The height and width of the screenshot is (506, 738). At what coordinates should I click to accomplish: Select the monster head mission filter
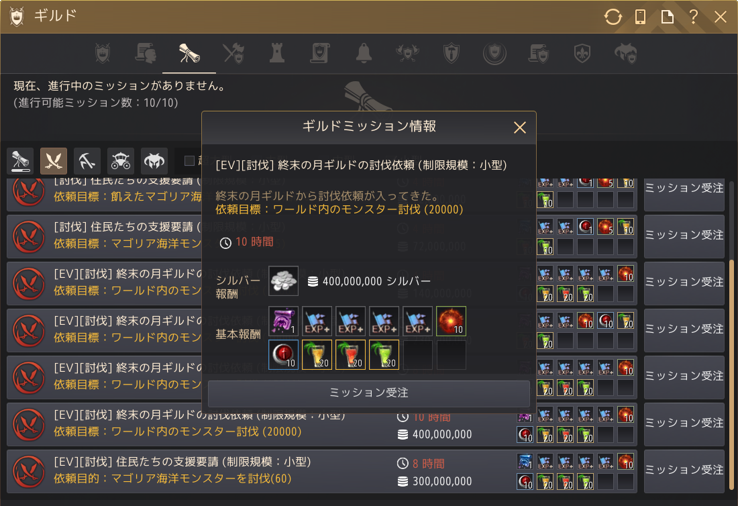[154, 162]
